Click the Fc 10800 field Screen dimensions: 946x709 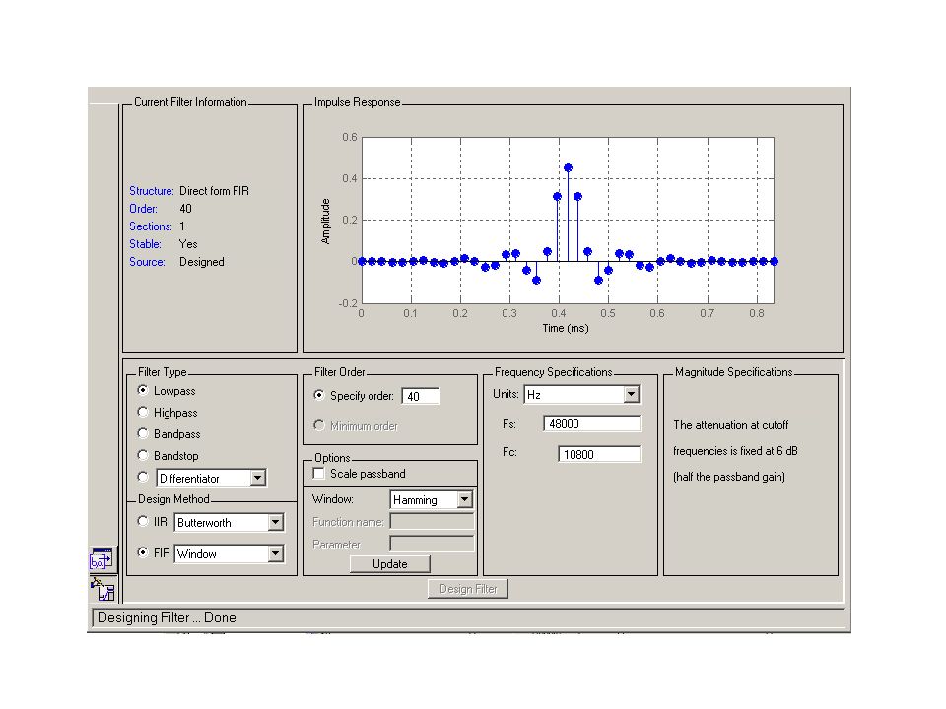pyautogui.click(x=599, y=454)
